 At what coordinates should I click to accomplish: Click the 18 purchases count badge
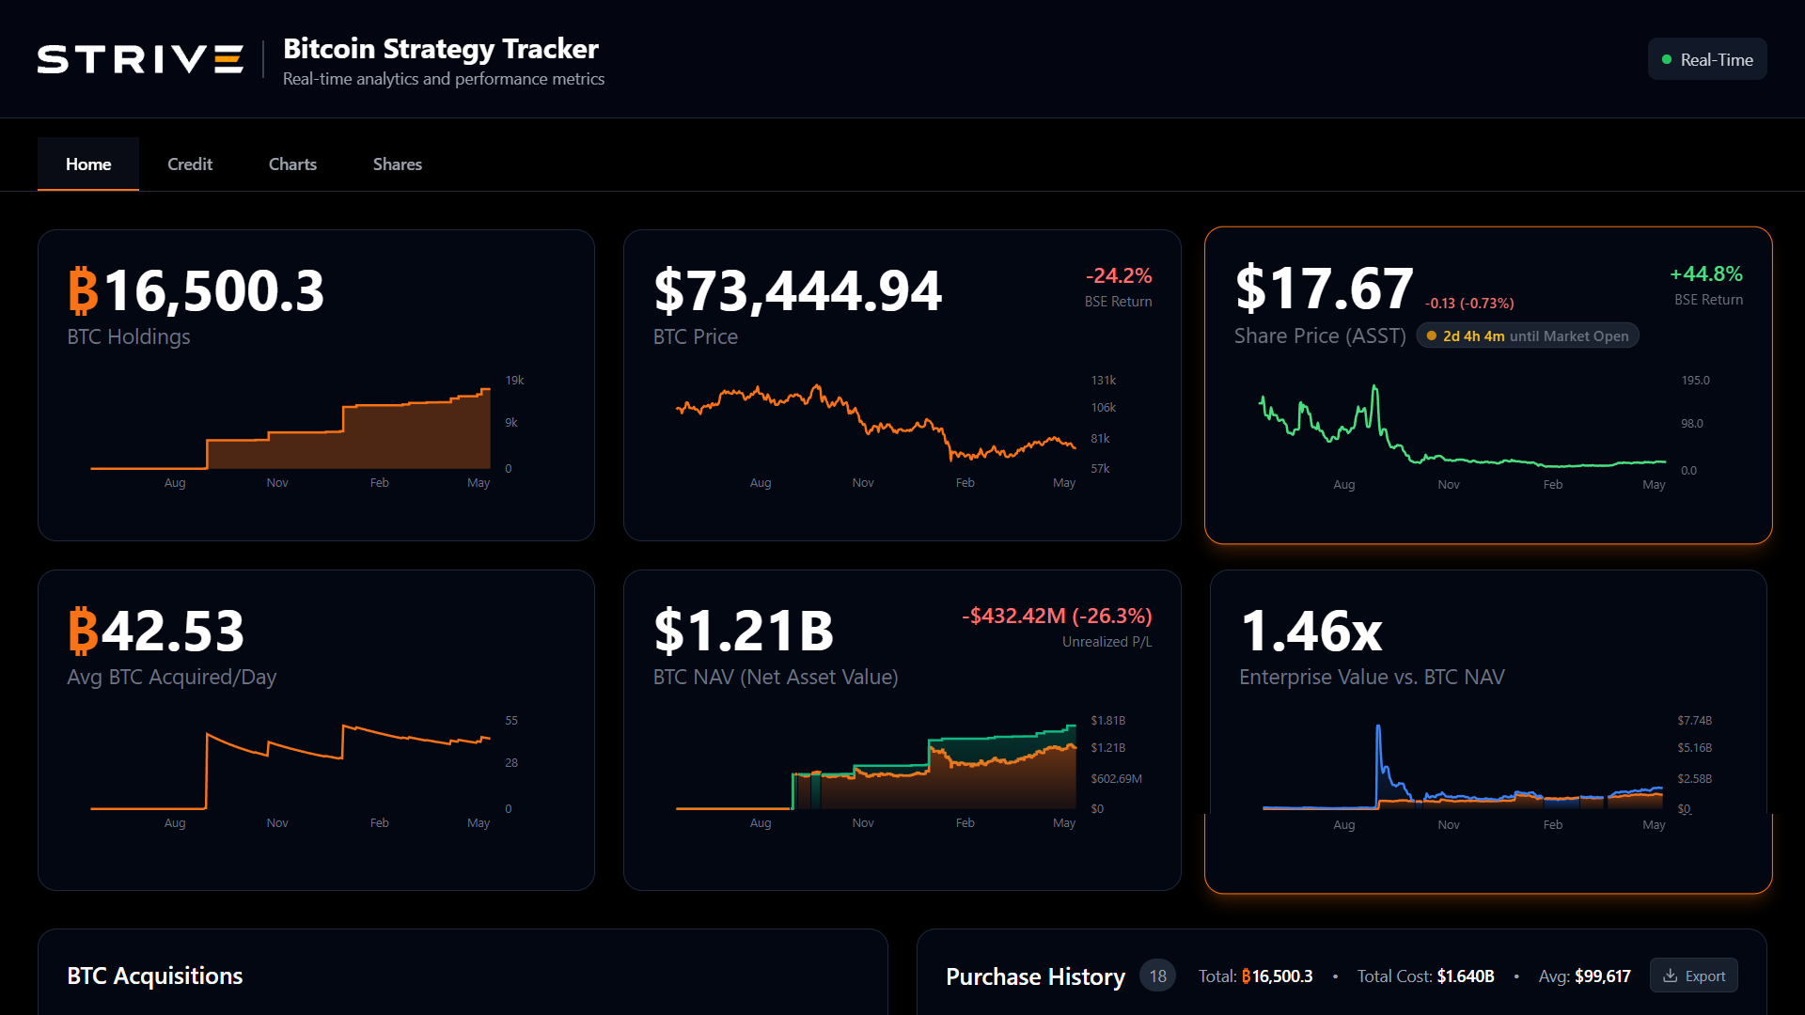pos(1157,976)
